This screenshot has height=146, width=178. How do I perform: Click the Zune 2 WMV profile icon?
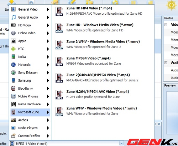coord(59,45)
